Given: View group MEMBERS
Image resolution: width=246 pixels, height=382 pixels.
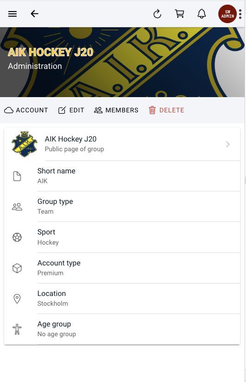Looking at the screenshot, I should coord(116,110).
